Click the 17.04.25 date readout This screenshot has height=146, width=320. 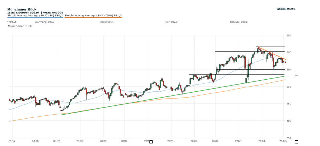click(x=12, y=22)
